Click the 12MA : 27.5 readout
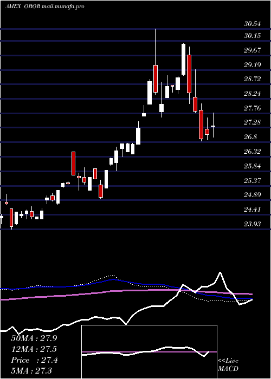 coord(34,349)
